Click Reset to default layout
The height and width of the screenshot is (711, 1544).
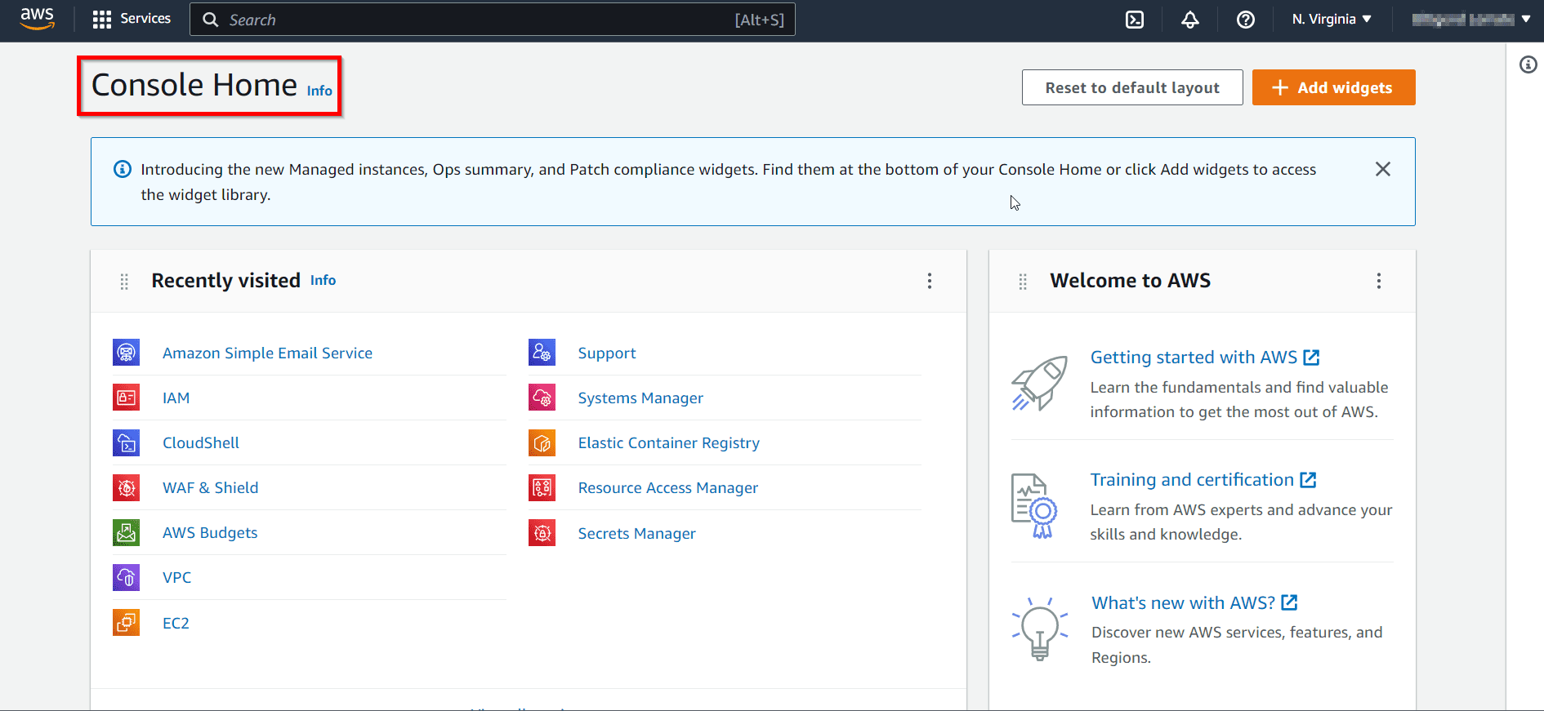[1132, 87]
